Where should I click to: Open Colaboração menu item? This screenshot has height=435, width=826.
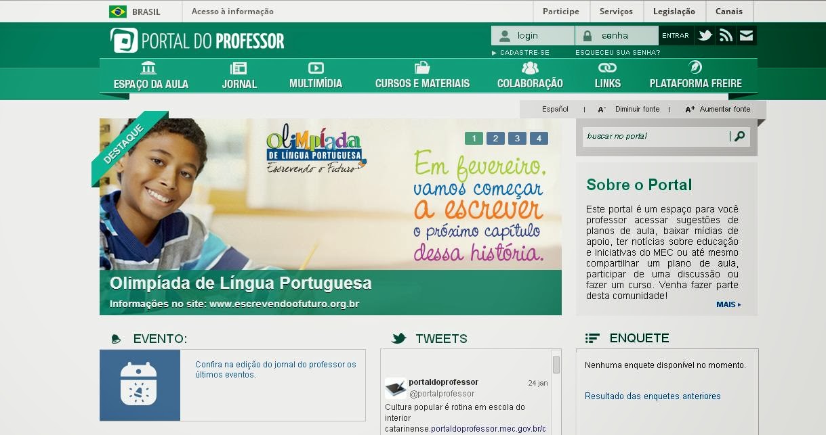[530, 84]
